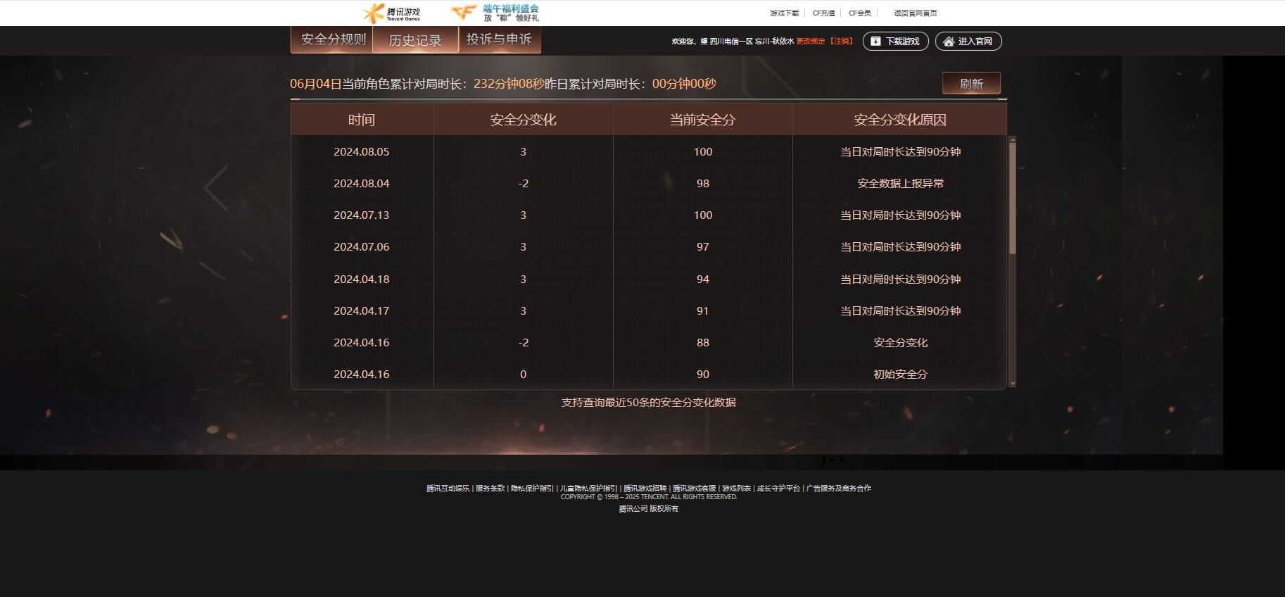
Task: Open the 游戏下载 top link
Action: (784, 13)
